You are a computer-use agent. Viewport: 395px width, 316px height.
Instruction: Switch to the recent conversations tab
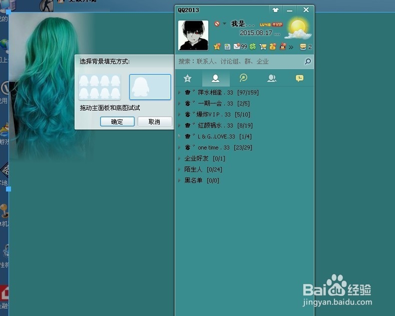[299, 78]
